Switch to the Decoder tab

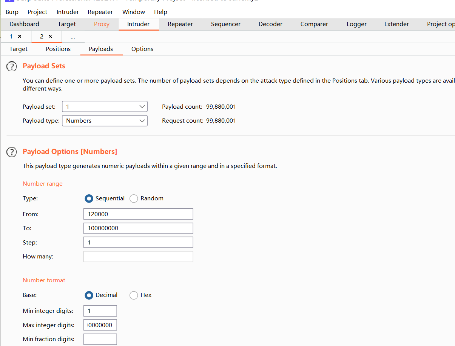pyautogui.click(x=270, y=24)
